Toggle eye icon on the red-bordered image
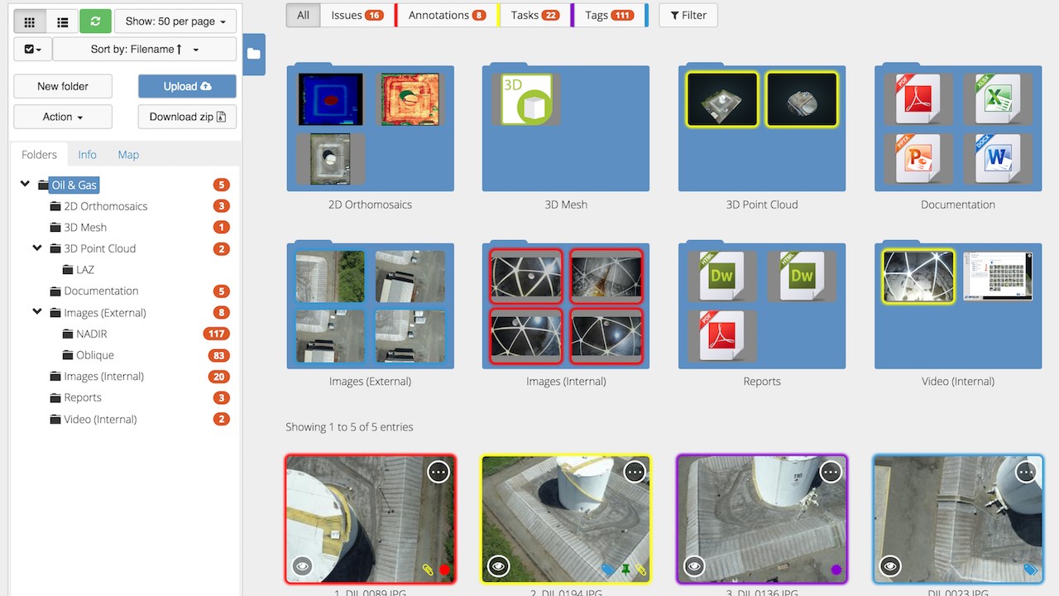The image size is (1059, 596). click(302, 566)
